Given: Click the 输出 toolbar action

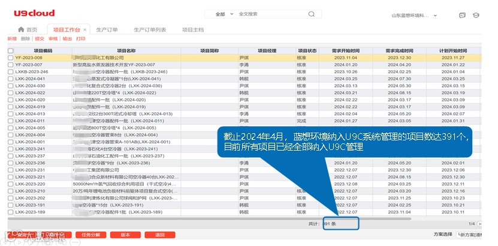Looking at the screenshot, I should point(67,39).
